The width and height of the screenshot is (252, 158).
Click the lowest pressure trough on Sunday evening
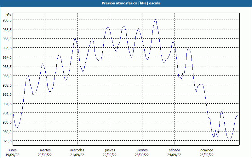229,139
